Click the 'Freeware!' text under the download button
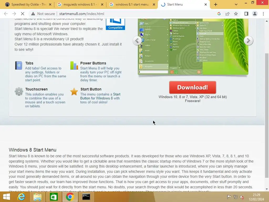 [193, 101]
